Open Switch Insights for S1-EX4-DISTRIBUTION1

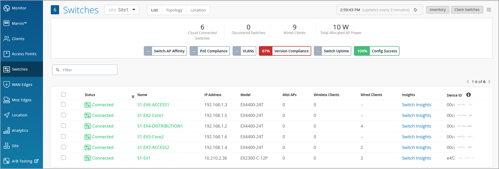pyautogui.click(x=416, y=126)
